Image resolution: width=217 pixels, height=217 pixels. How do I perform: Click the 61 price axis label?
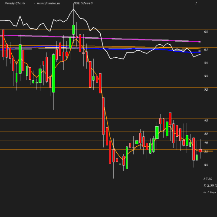pos(206,50)
